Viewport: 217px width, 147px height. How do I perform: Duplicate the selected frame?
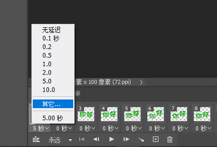(156, 139)
